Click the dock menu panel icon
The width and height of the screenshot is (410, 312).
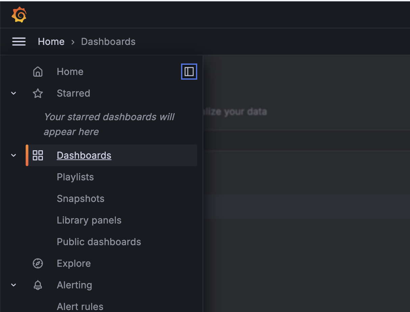(x=189, y=72)
